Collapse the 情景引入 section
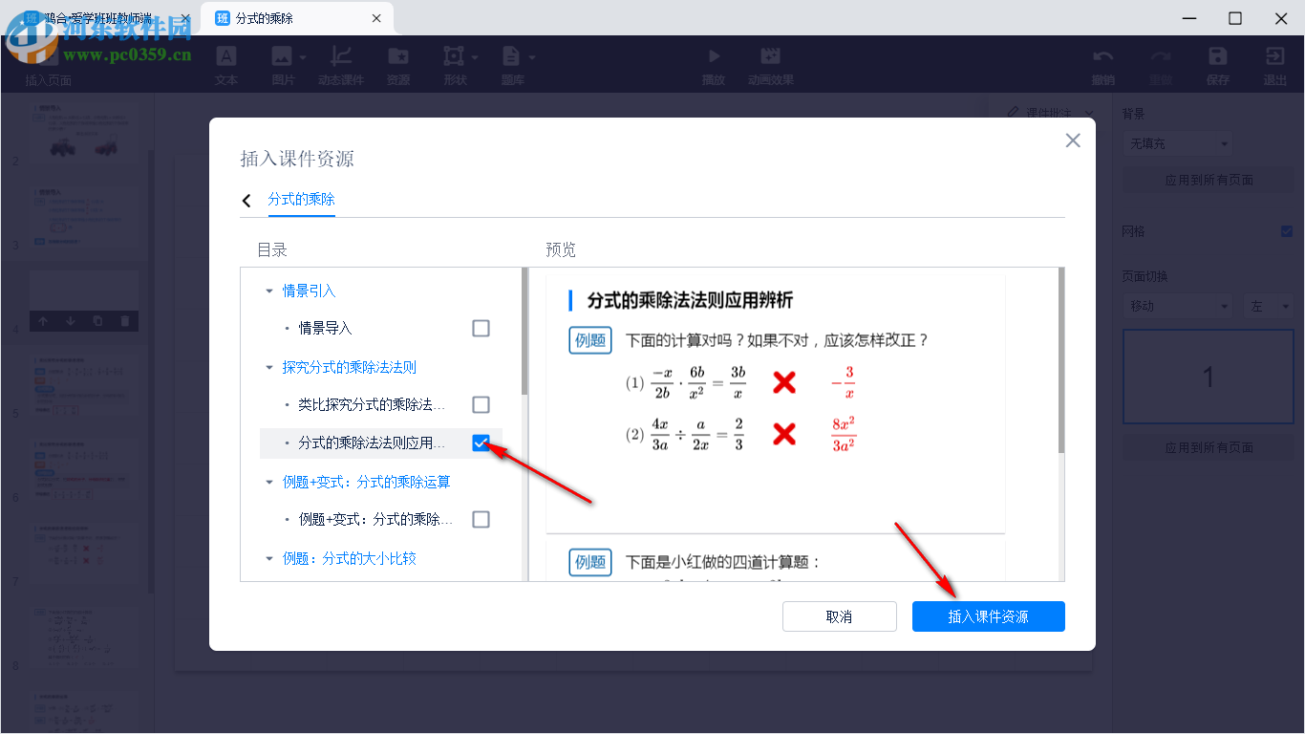The image size is (1305, 734). coord(271,291)
